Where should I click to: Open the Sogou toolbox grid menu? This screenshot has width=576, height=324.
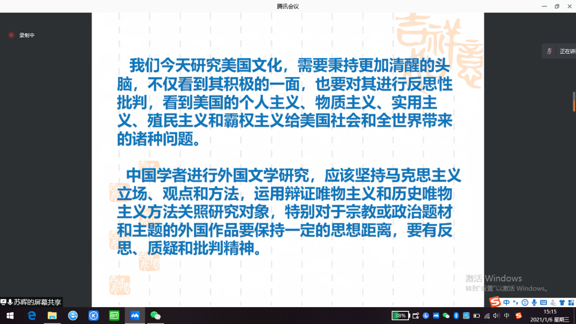pos(571,303)
